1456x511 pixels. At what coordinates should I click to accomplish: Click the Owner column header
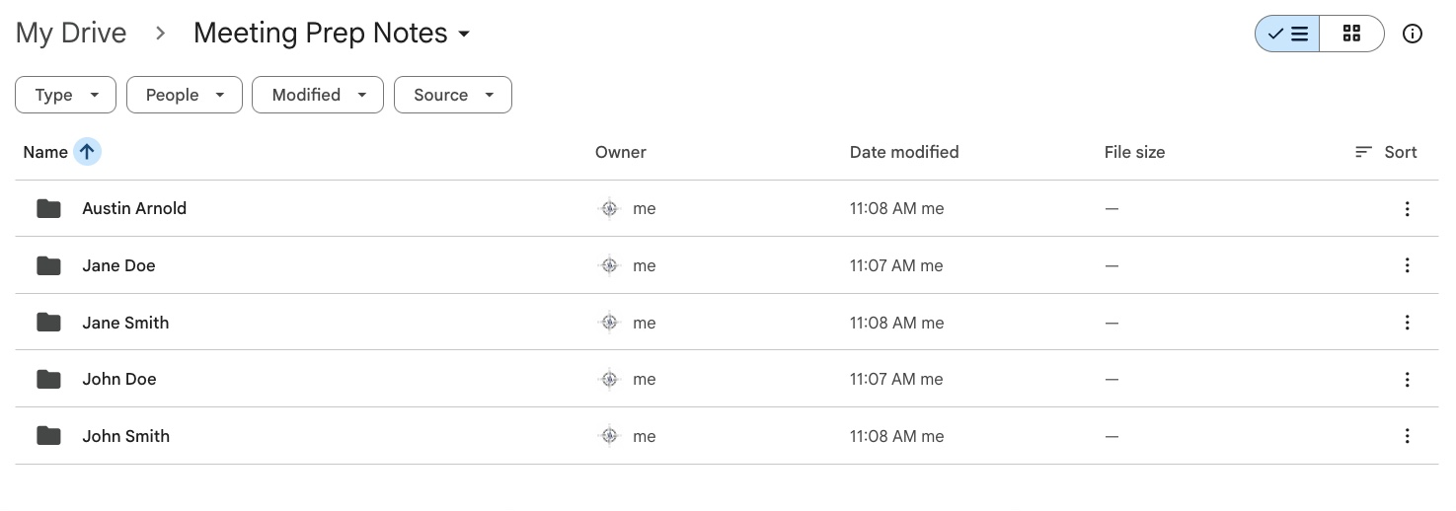pos(621,152)
